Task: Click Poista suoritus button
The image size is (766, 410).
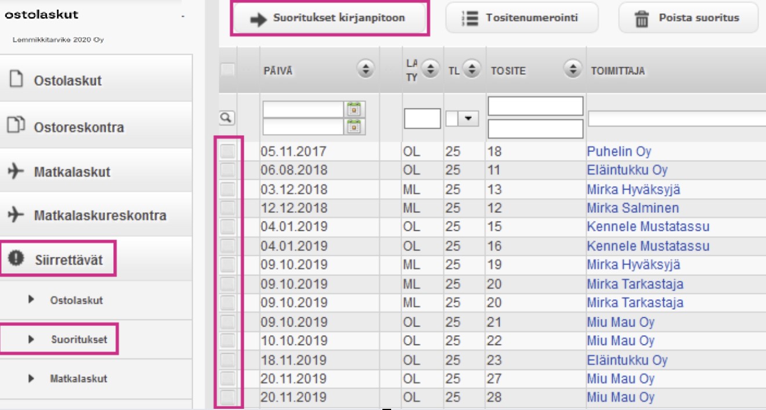Action: coord(688,18)
